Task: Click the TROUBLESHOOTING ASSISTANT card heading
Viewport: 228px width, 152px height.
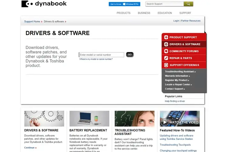Action: (130, 132)
